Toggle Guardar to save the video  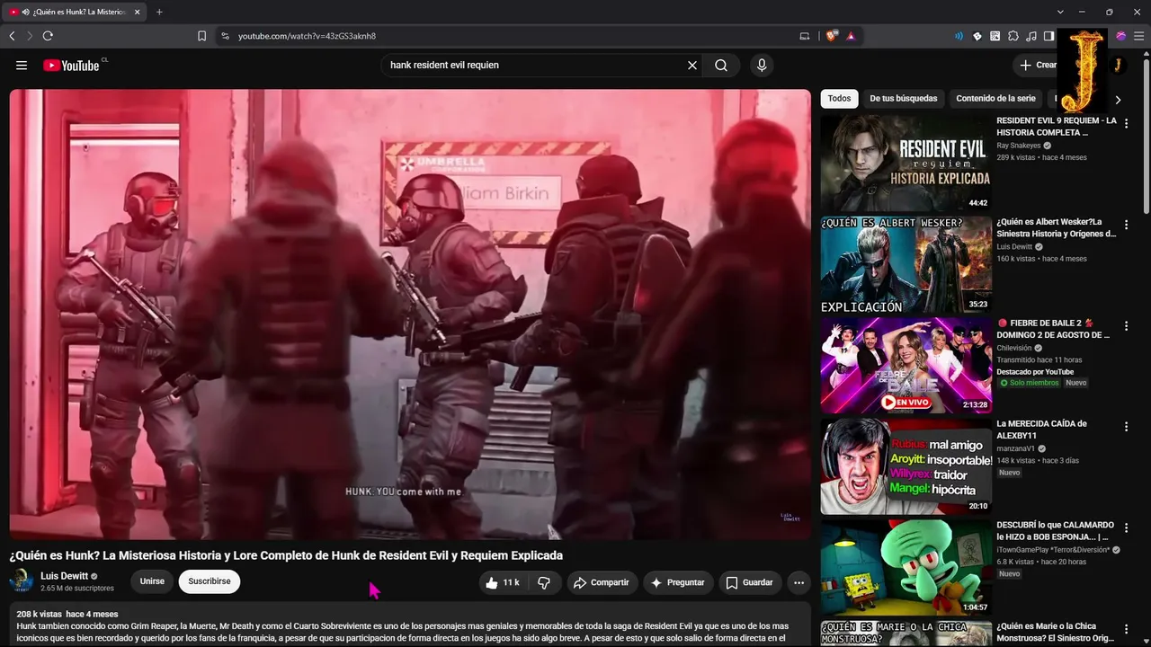point(750,582)
